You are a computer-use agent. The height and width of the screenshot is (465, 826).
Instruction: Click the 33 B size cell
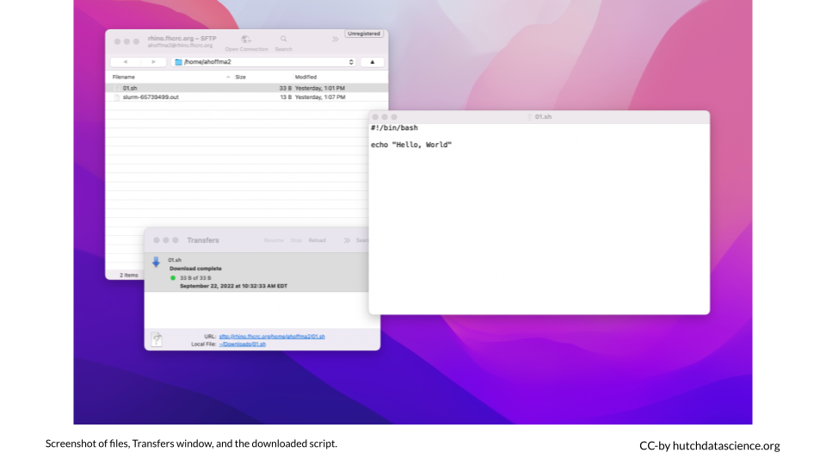point(285,88)
